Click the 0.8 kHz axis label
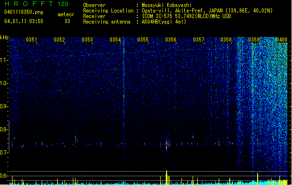292x185 pixels. point(4,129)
